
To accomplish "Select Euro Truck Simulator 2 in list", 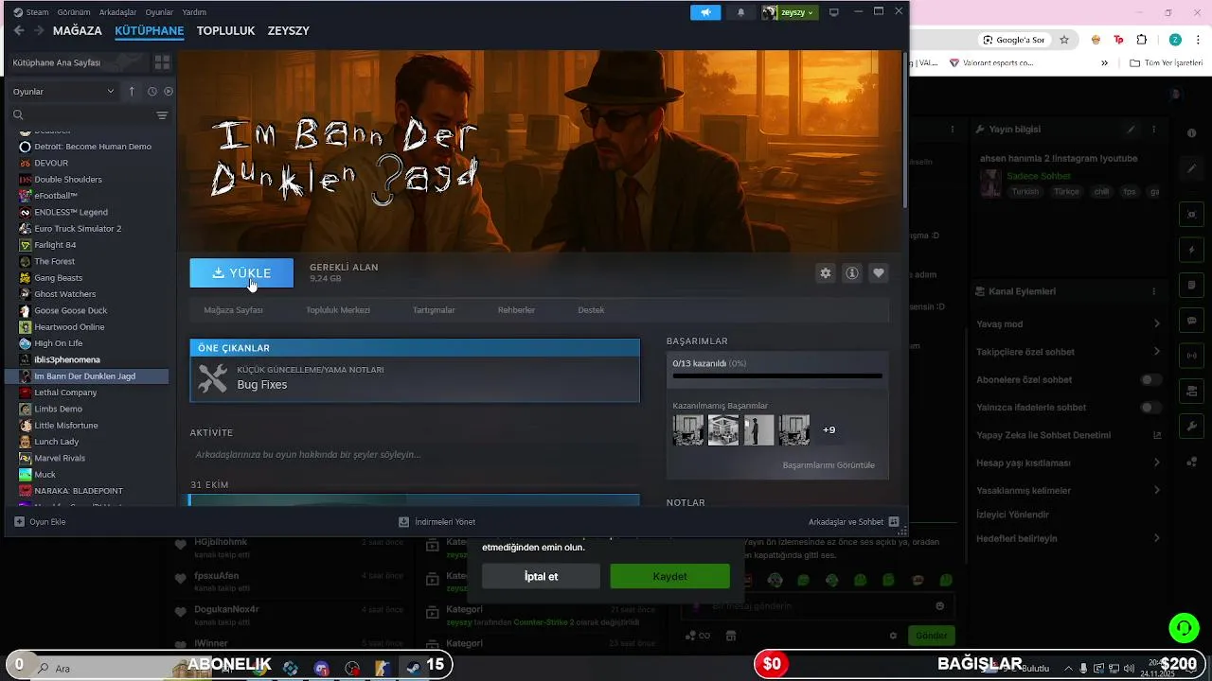I will click(x=78, y=229).
